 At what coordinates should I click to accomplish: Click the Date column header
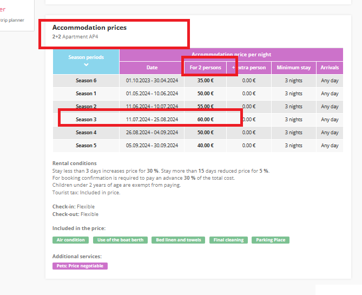[x=152, y=68]
